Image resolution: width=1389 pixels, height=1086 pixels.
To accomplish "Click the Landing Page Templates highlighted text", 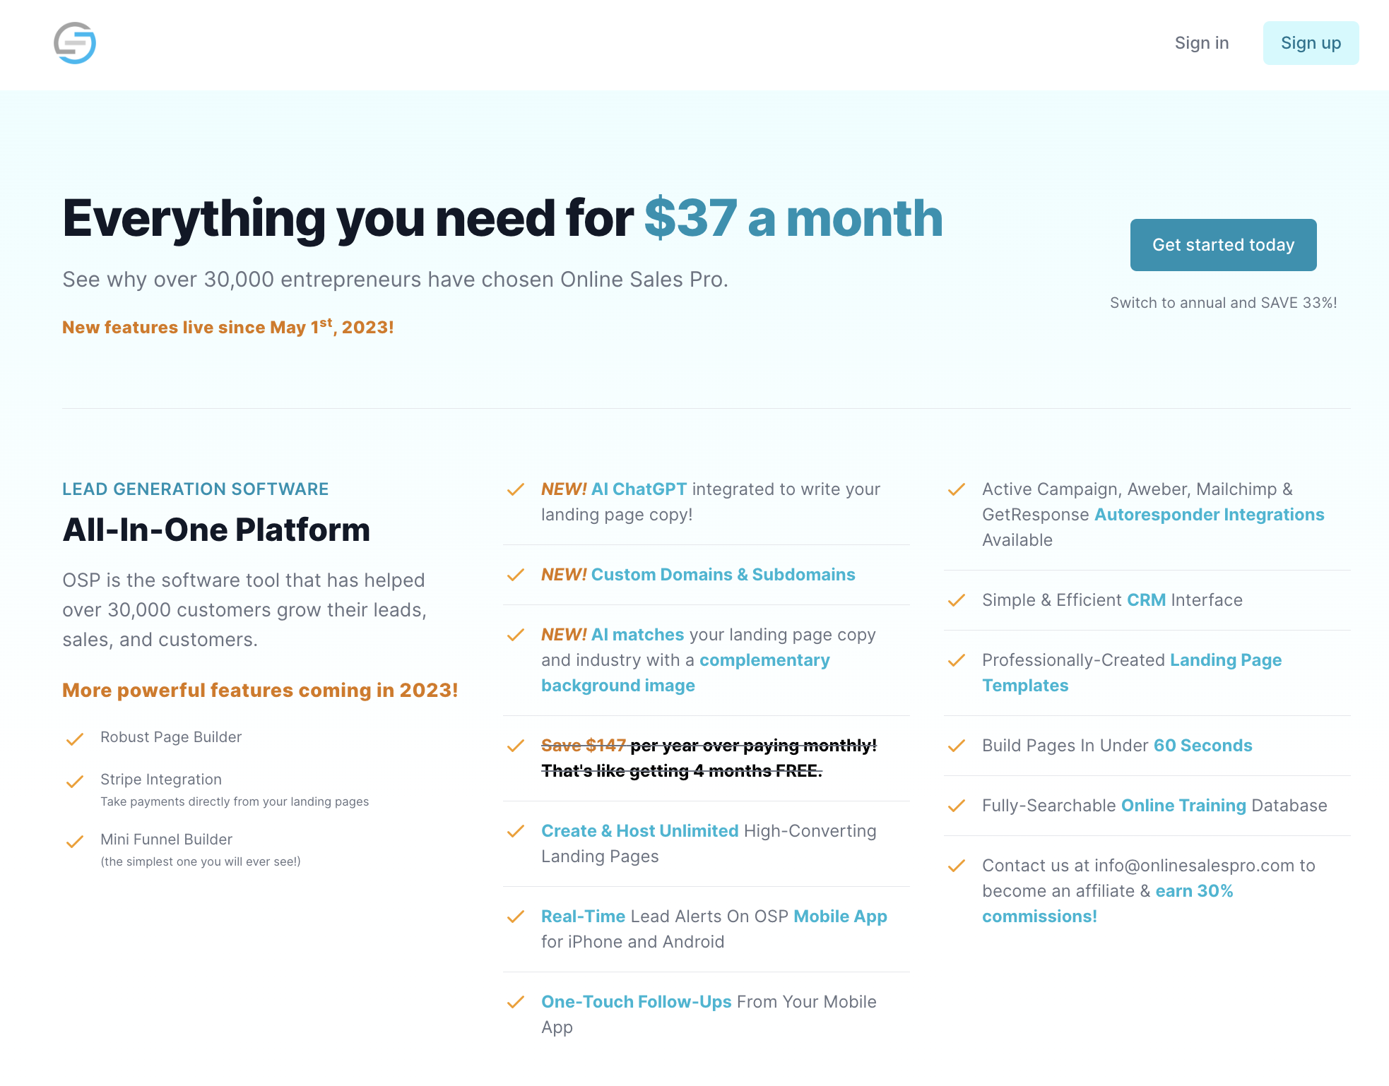I will pos(1131,673).
